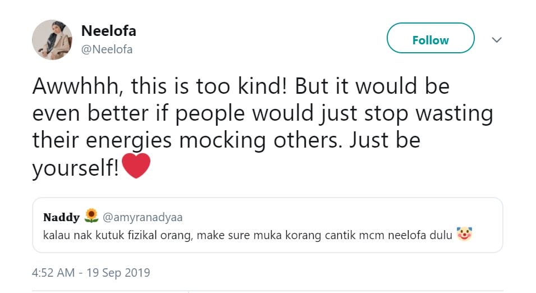Click the "Awwhhh, this is too kind!" text
Viewport: 536px width, 293px height.
pyautogui.click(x=161, y=86)
